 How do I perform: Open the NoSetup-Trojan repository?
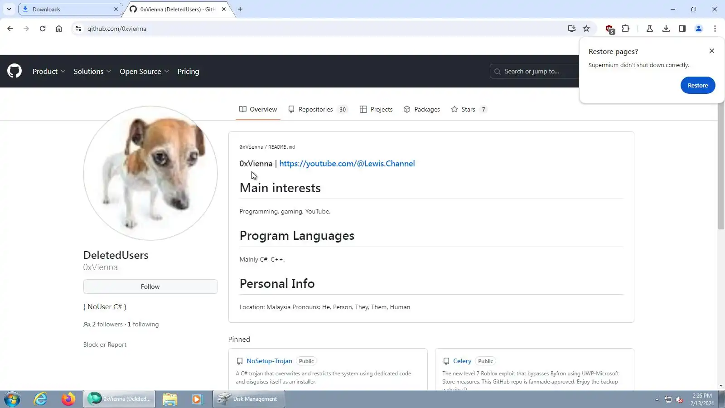[269, 361]
